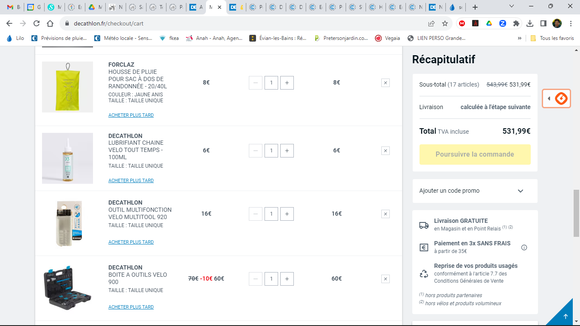Click the scroll-to-top arrow button
This screenshot has height=326, width=580.
tap(565, 316)
